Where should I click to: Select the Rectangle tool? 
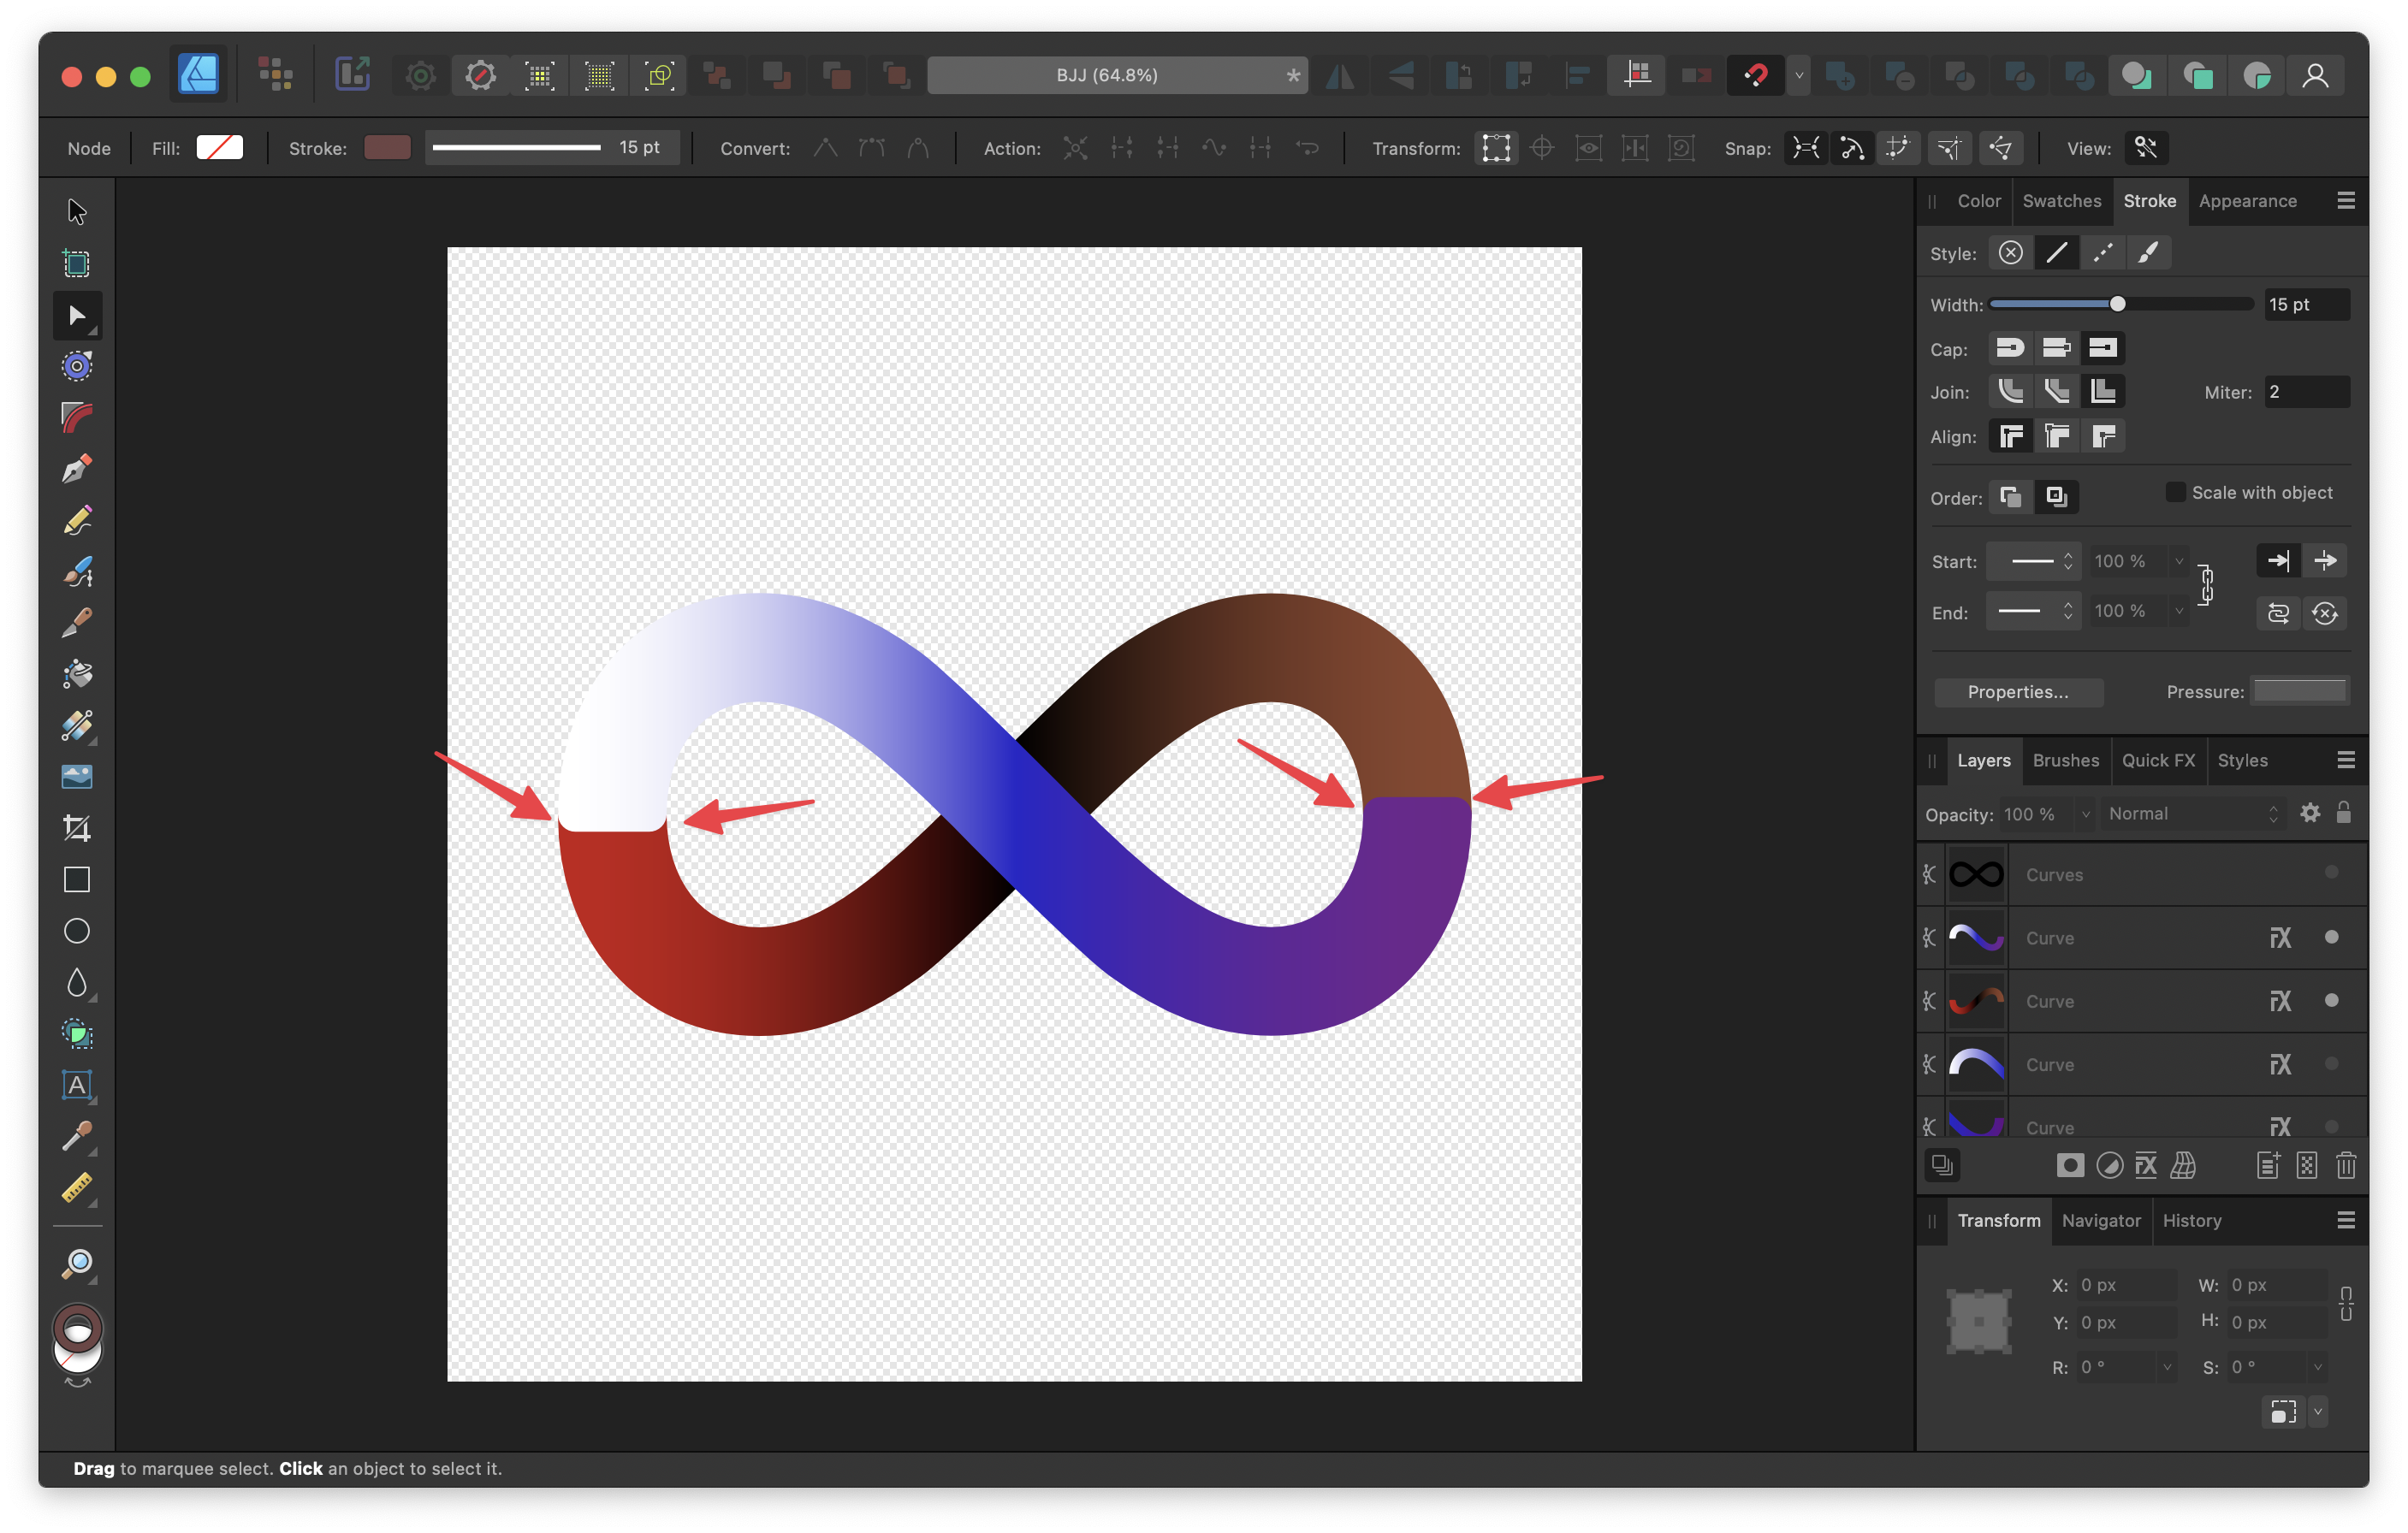pyautogui.click(x=77, y=879)
